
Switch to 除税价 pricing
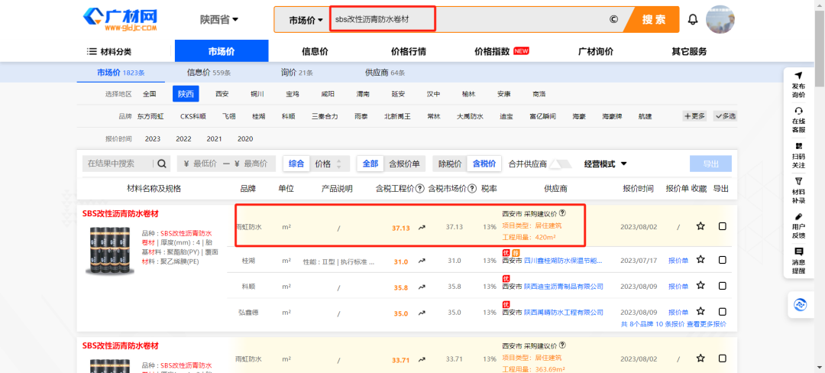click(450, 164)
